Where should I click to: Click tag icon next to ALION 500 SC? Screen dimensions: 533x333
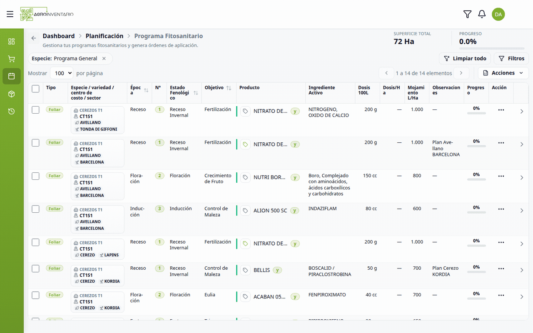(245, 211)
